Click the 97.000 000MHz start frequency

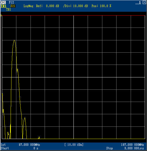(29, 145)
